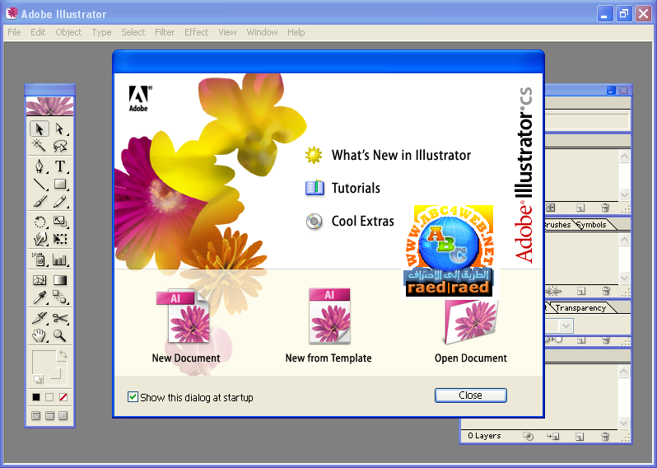Activate the Paintbrush tool

pos(40,201)
